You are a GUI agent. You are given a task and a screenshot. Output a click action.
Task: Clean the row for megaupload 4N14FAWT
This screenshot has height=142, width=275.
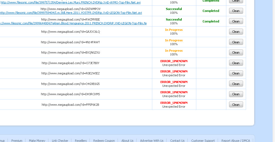click(236, 42)
